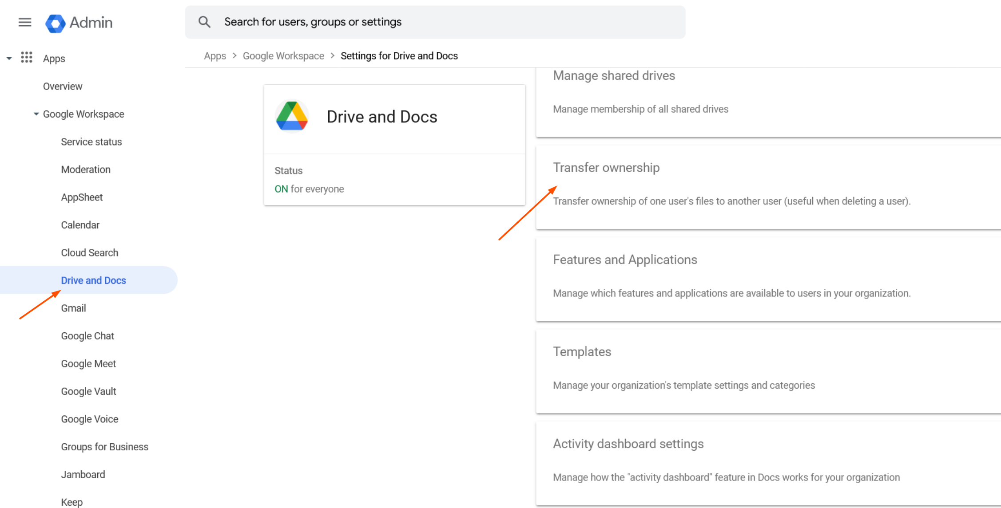Click the 'Manage which features and applications' description
Screen dimensions: 1001x508
coord(732,293)
